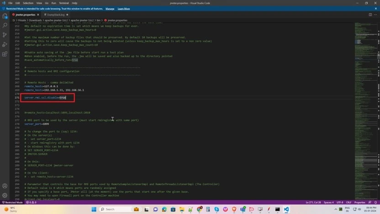
Task: Place cursor on server_port=1099 line
Action: [37, 124]
